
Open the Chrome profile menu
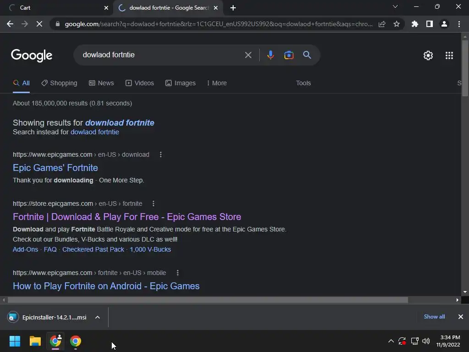(444, 24)
